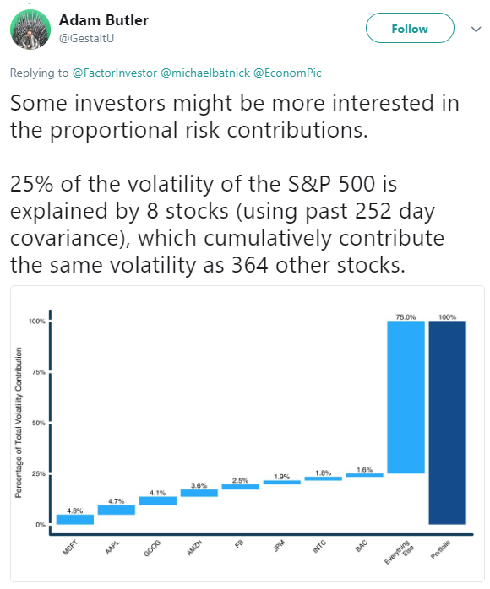Viewport: 490px width, 589px height.
Task: Open Adam Butler display name link
Action: [103, 20]
